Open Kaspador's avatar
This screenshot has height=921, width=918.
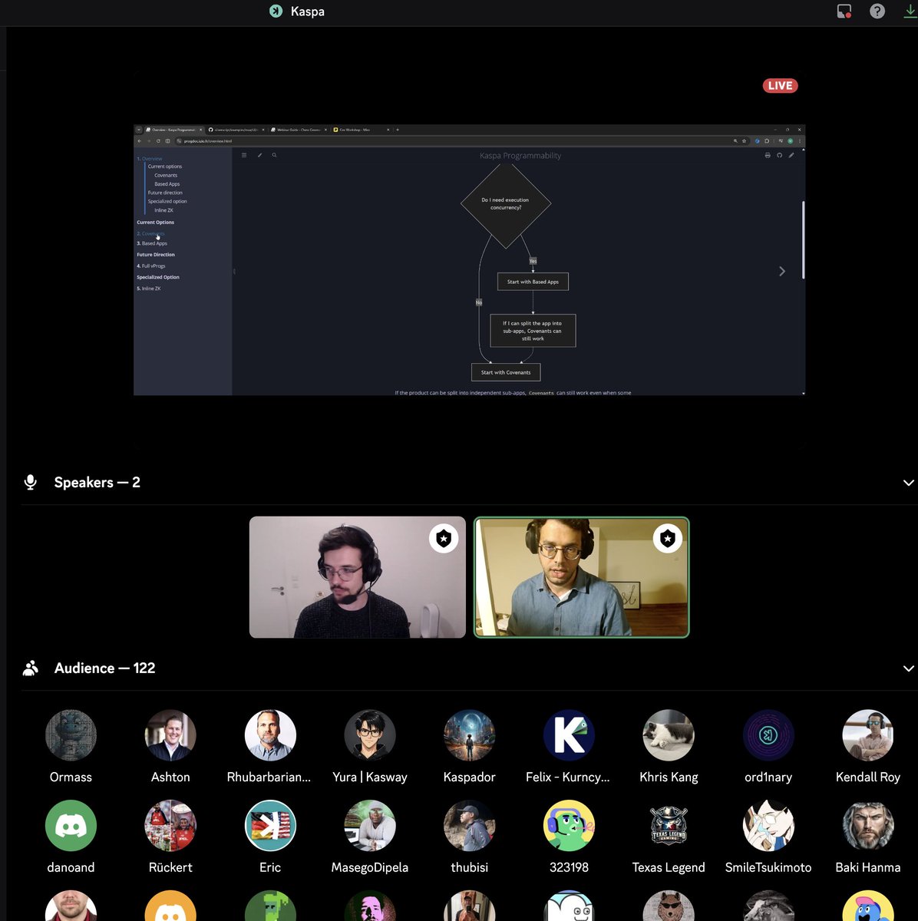click(469, 735)
